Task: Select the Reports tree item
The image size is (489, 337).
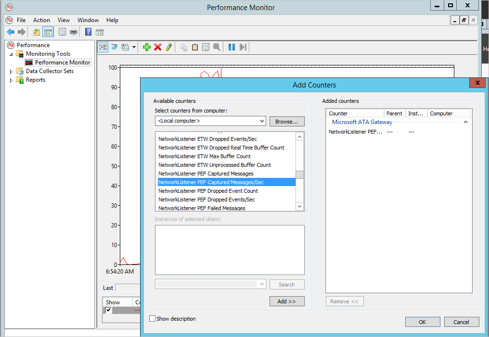Action: point(36,80)
